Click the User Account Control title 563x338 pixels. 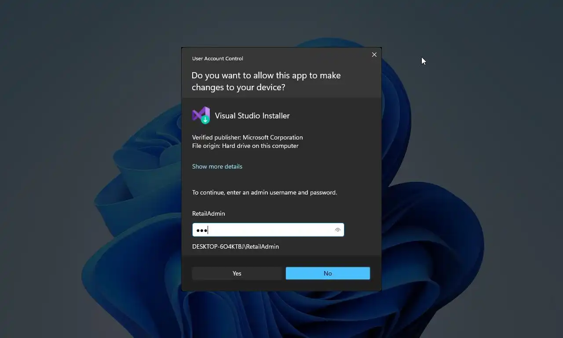click(x=217, y=59)
